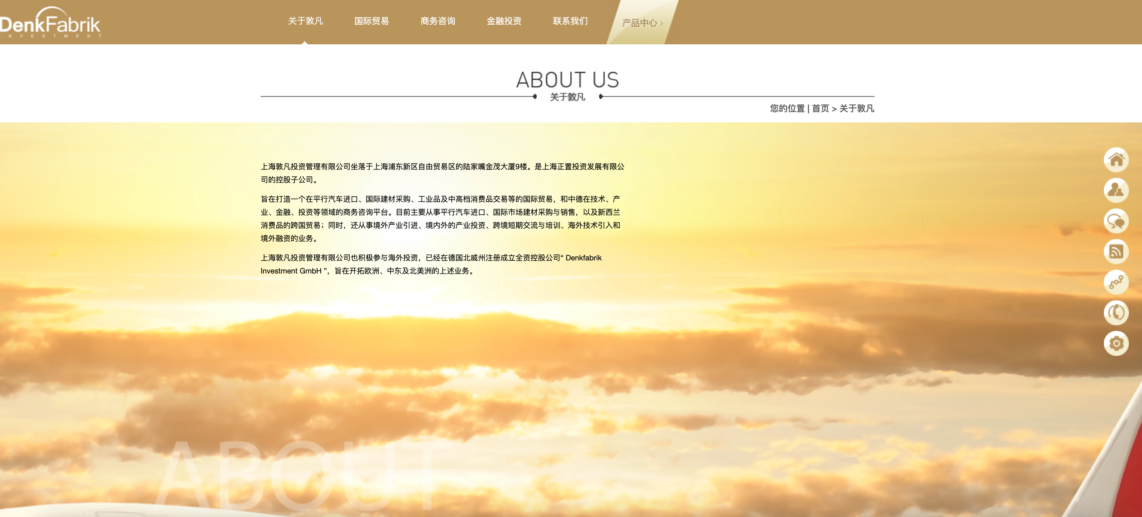Click the line-graph nodes sidebar icon

tap(1116, 282)
